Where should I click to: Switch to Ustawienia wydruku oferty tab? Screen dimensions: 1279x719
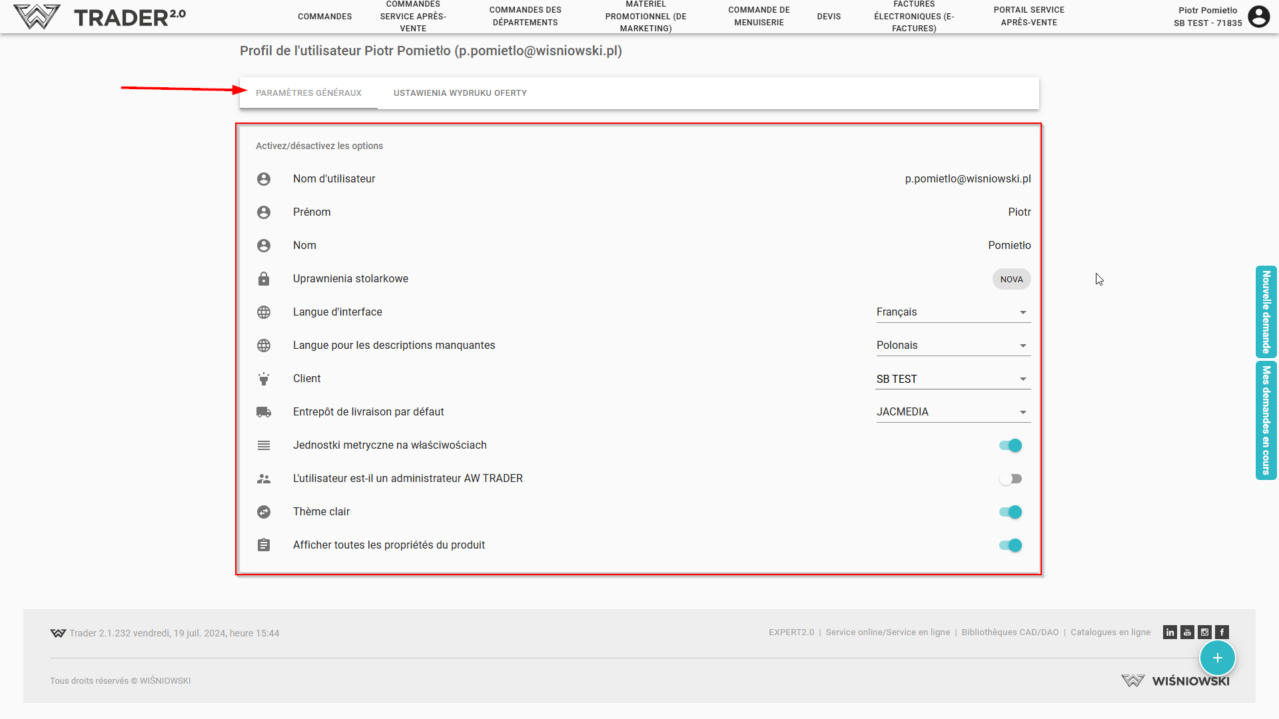[460, 93]
